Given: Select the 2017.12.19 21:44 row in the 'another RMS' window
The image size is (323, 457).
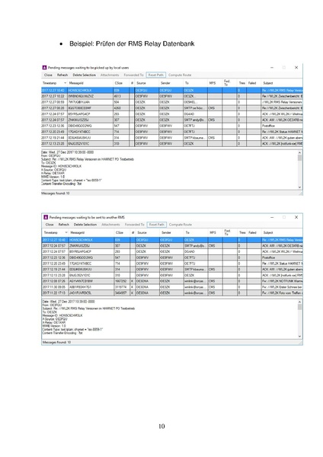Looking at the screenshot, I should 172,270.
